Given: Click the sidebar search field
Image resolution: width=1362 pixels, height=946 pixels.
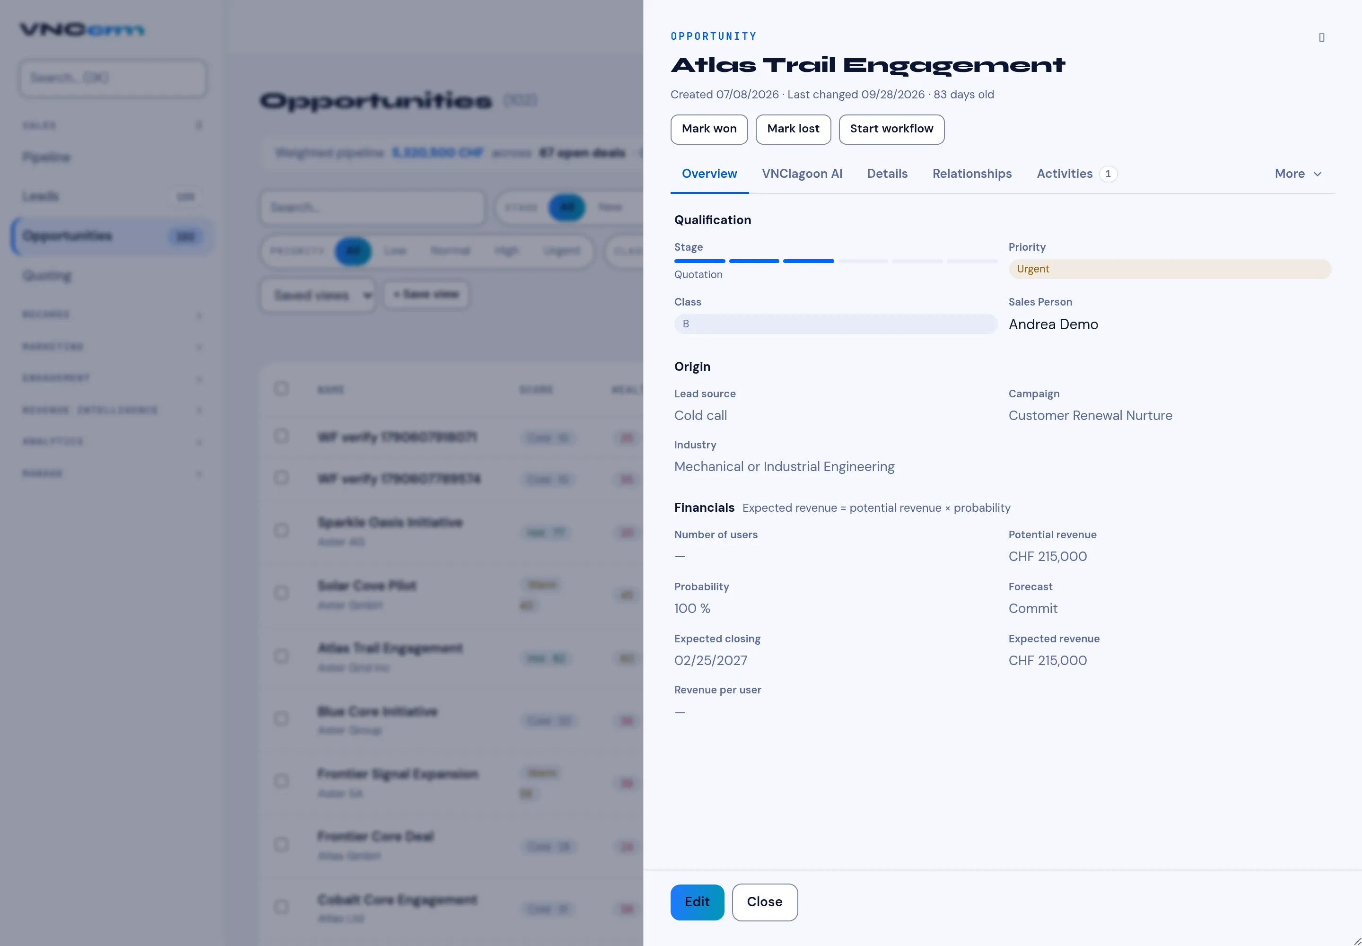Looking at the screenshot, I should [113, 78].
